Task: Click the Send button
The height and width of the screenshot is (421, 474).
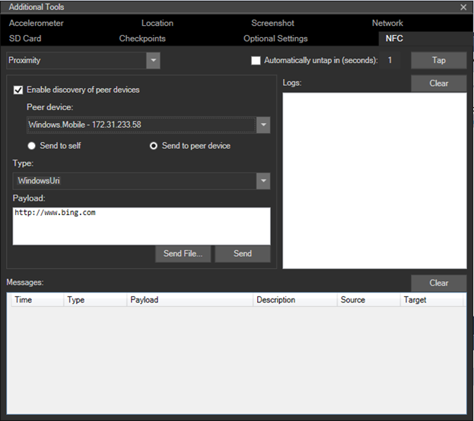Action: click(243, 253)
